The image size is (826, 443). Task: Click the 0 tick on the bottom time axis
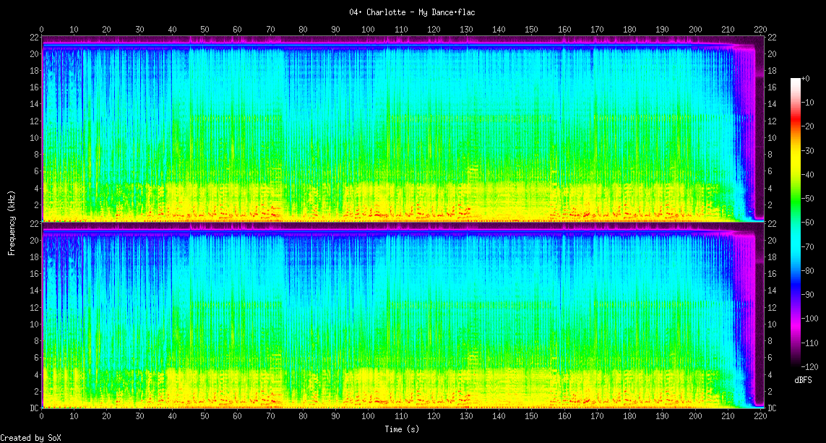(x=42, y=417)
